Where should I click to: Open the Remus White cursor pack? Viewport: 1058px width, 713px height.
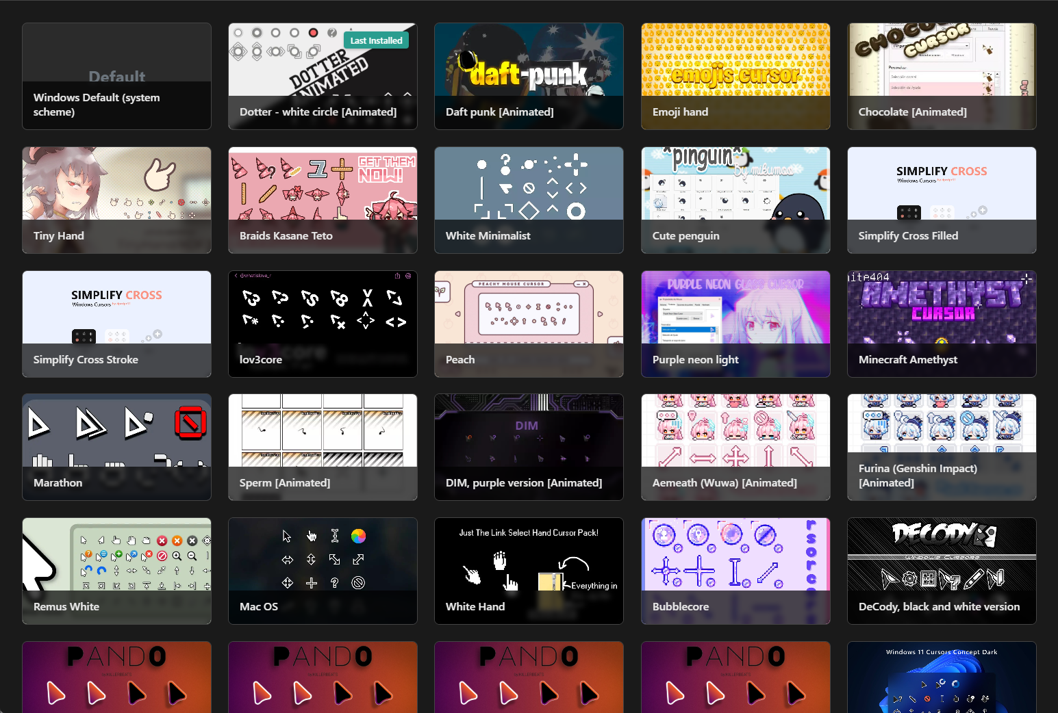pyautogui.click(x=116, y=571)
